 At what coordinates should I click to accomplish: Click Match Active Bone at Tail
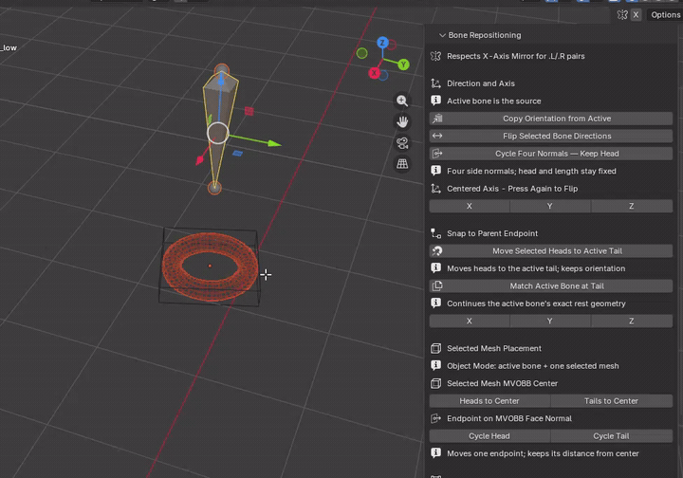tap(550, 286)
